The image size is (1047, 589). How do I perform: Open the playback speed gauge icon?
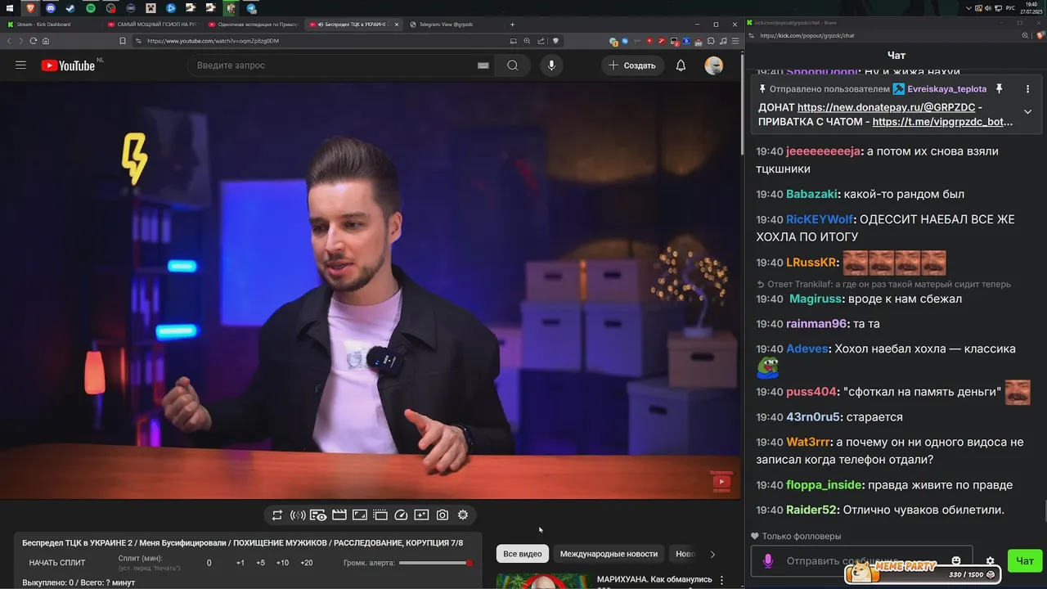[401, 515]
